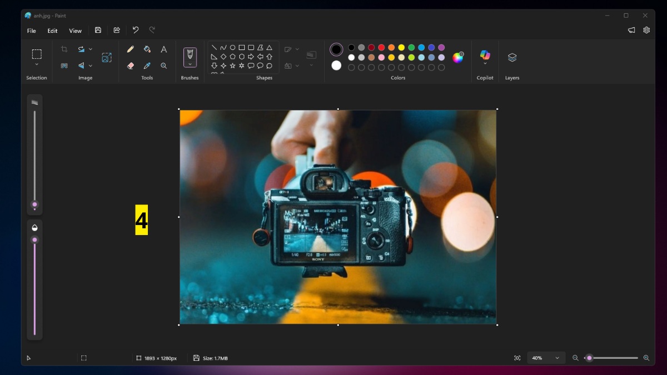Screen dimensions: 667x375
Task: Open the File menu
Action: (31, 31)
